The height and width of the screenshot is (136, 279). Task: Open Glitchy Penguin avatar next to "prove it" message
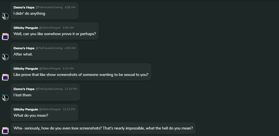coord(5,37)
